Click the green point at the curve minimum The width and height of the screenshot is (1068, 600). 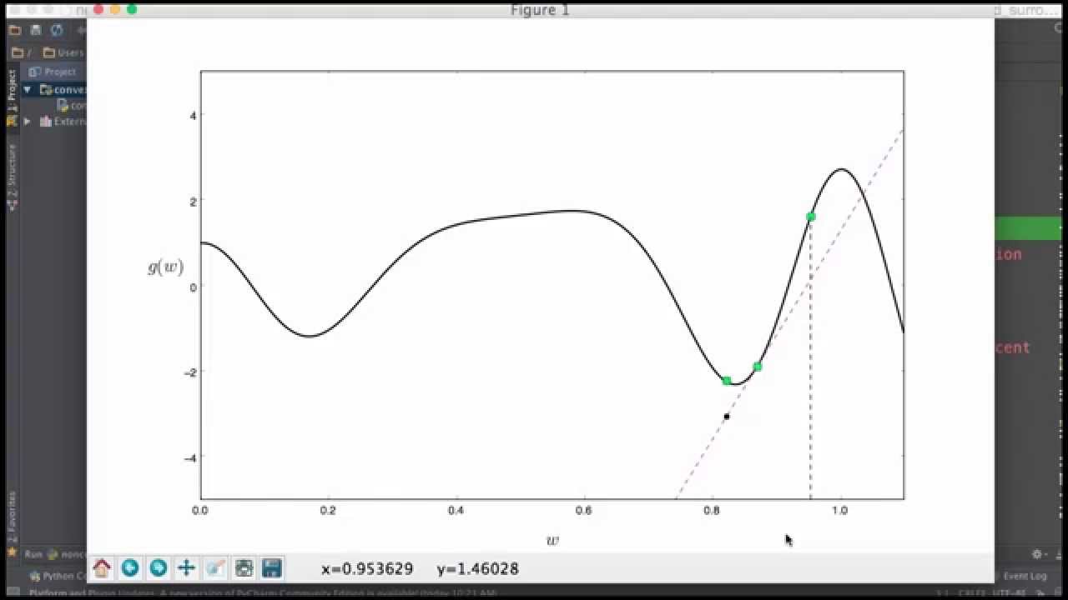click(727, 380)
